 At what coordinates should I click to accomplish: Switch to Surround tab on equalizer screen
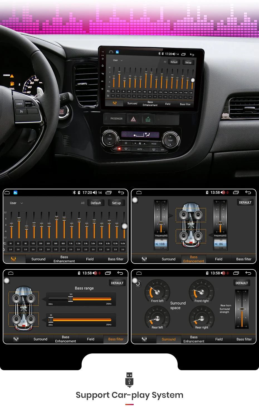click(38, 259)
